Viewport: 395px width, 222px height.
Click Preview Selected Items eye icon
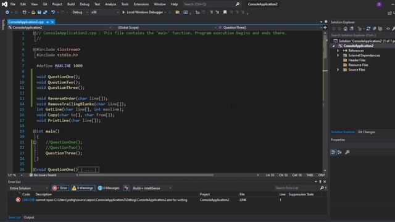(388, 29)
